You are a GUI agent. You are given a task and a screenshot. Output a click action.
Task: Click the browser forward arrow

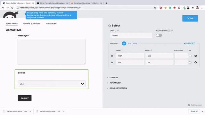pos(8,8)
